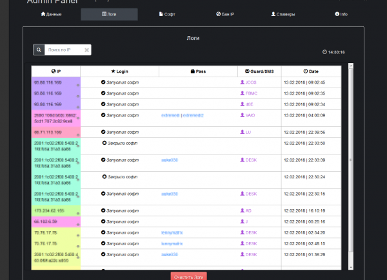The height and width of the screenshot is (280, 387).
Task: Open the VAIO guard link
Action: click(251, 115)
